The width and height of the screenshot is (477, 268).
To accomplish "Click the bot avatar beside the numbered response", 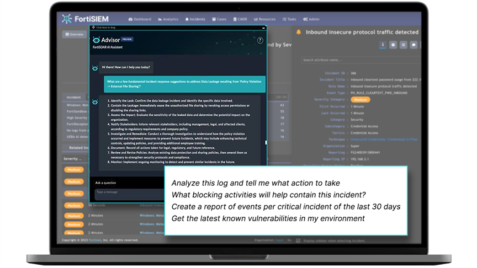I will click(95, 102).
